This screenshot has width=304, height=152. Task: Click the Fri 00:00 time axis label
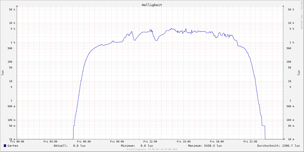(17, 142)
